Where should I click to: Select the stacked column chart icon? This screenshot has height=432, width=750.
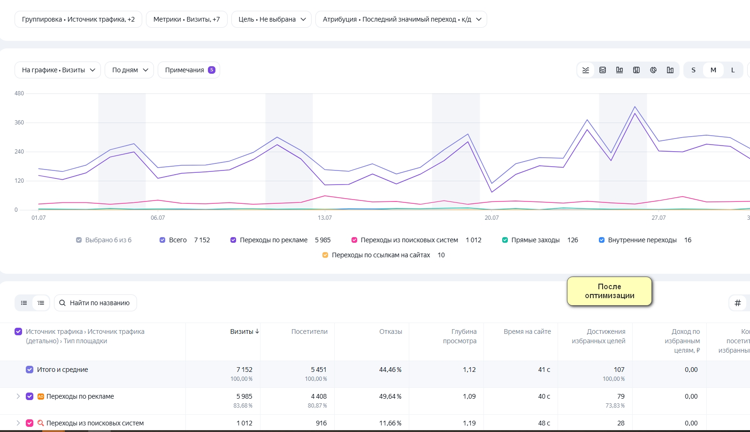(x=636, y=70)
